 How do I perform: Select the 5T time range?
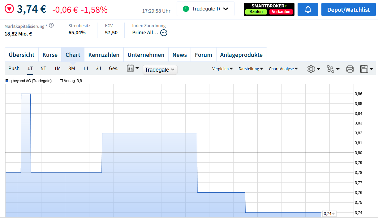point(44,68)
